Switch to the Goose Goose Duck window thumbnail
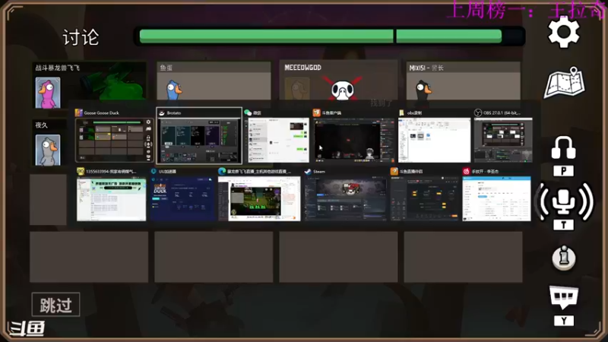The width and height of the screenshot is (608, 342). point(114,136)
